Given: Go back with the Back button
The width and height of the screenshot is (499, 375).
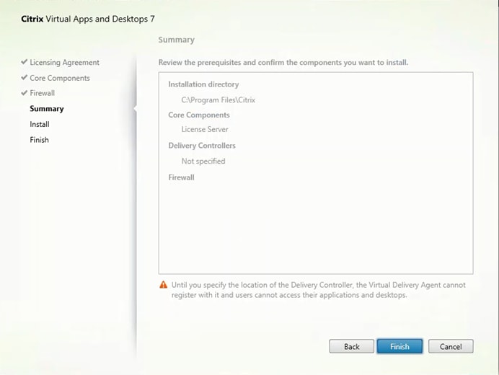Looking at the screenshot, I should tap(352, 346).
